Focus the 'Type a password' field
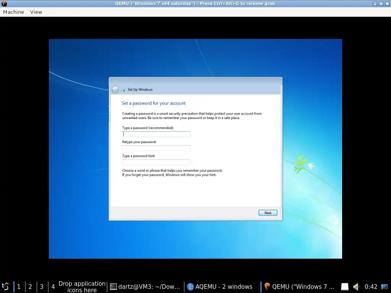The height and width of the screenshot is (293, 391). click(x=156, y=134)
